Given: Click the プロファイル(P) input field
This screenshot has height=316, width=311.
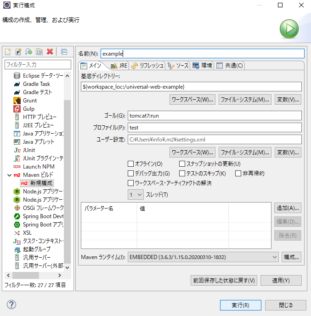Looking at the screenshot, I should (x=215, y=128).
